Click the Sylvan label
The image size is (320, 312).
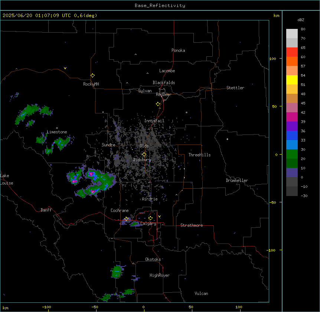pos(145,91)
